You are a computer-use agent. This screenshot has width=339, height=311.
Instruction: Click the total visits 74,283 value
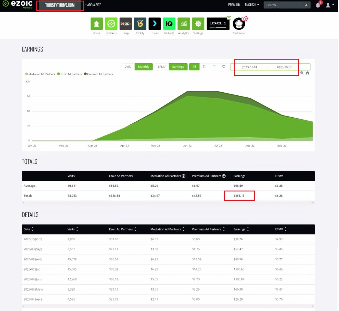[x=72, y=196]
